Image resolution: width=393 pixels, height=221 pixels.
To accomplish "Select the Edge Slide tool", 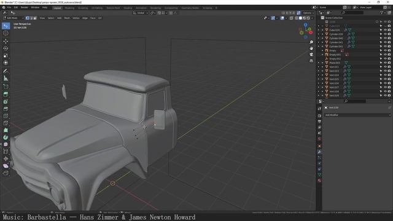I will 6,152.
